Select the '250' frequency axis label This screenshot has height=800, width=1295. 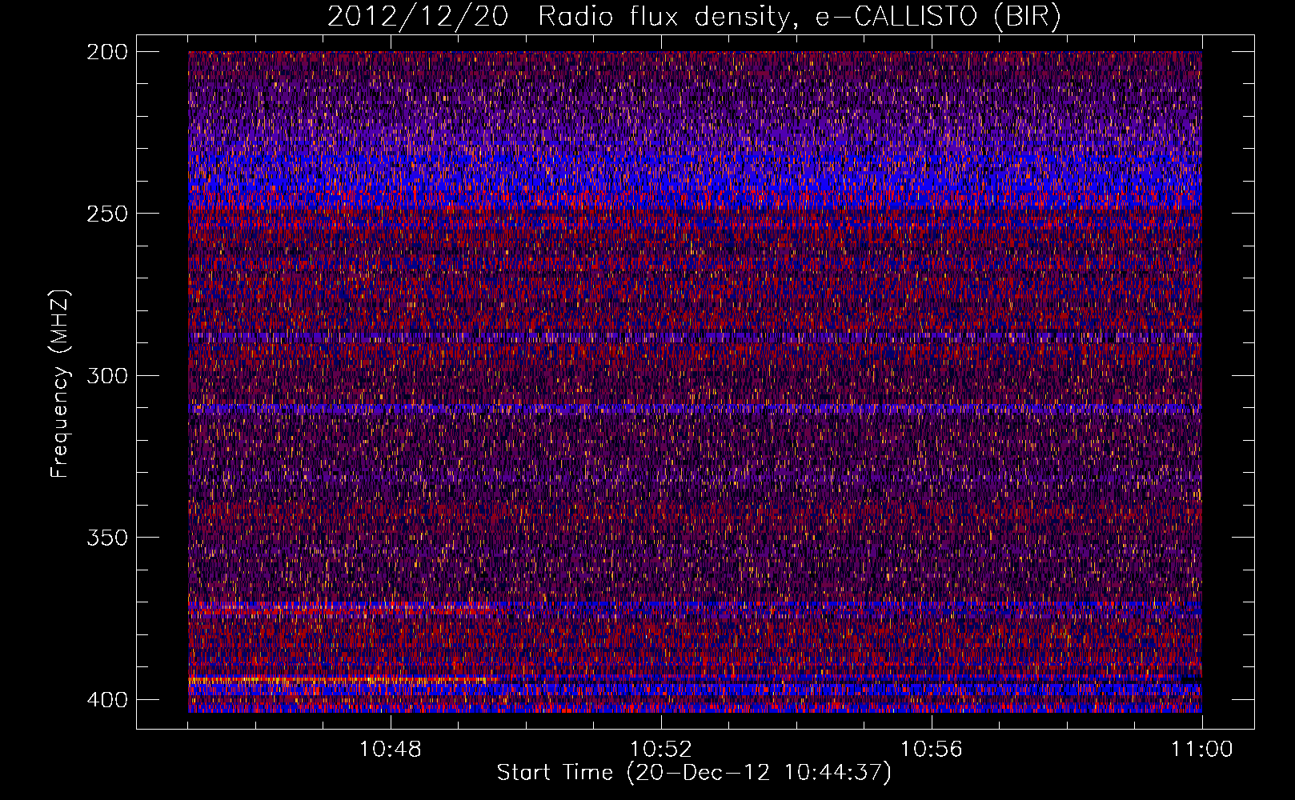point(106,214)
